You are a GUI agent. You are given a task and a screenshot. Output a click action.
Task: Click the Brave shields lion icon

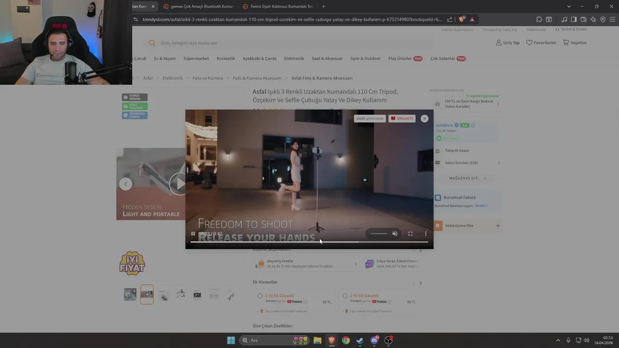pos(461,19)
